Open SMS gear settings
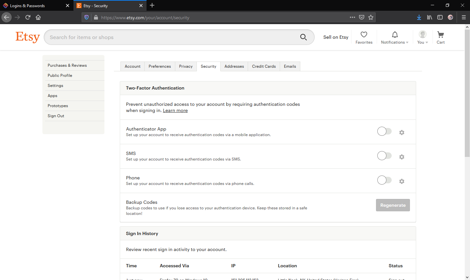 (x=402, y=157)
